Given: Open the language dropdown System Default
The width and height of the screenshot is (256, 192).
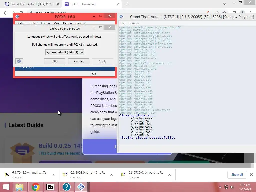Looking at the screenshot, I should pyautogui.click(x=65, y=52).
